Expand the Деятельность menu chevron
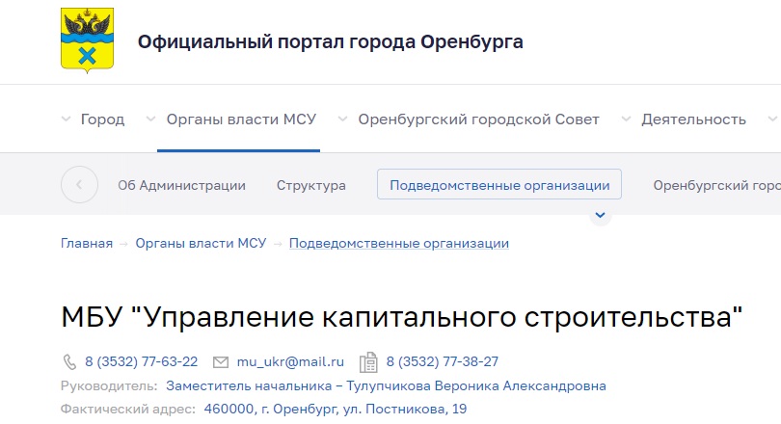The image size is (781, 424). (x=626, y=119)
